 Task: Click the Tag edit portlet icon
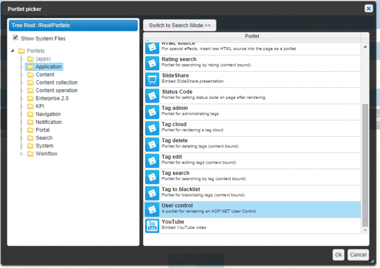152,161
